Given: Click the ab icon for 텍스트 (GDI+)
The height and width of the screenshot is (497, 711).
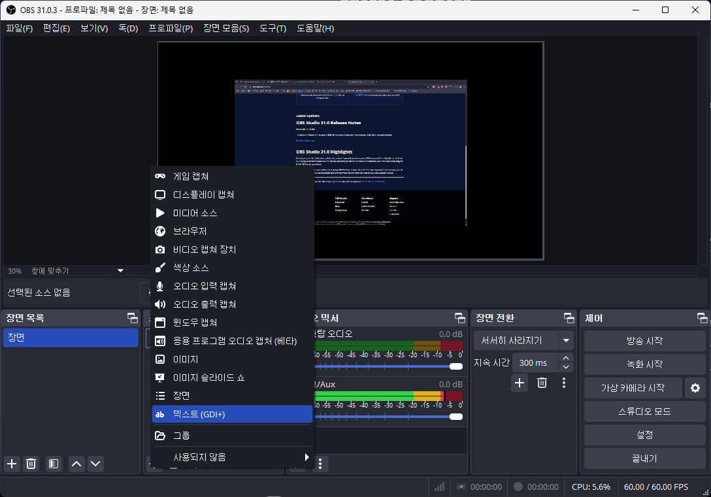Looking at the screenshot, I should click(x=160, y=415).
